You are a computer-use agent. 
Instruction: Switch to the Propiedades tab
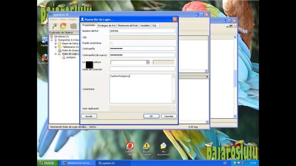pos(89,25)
